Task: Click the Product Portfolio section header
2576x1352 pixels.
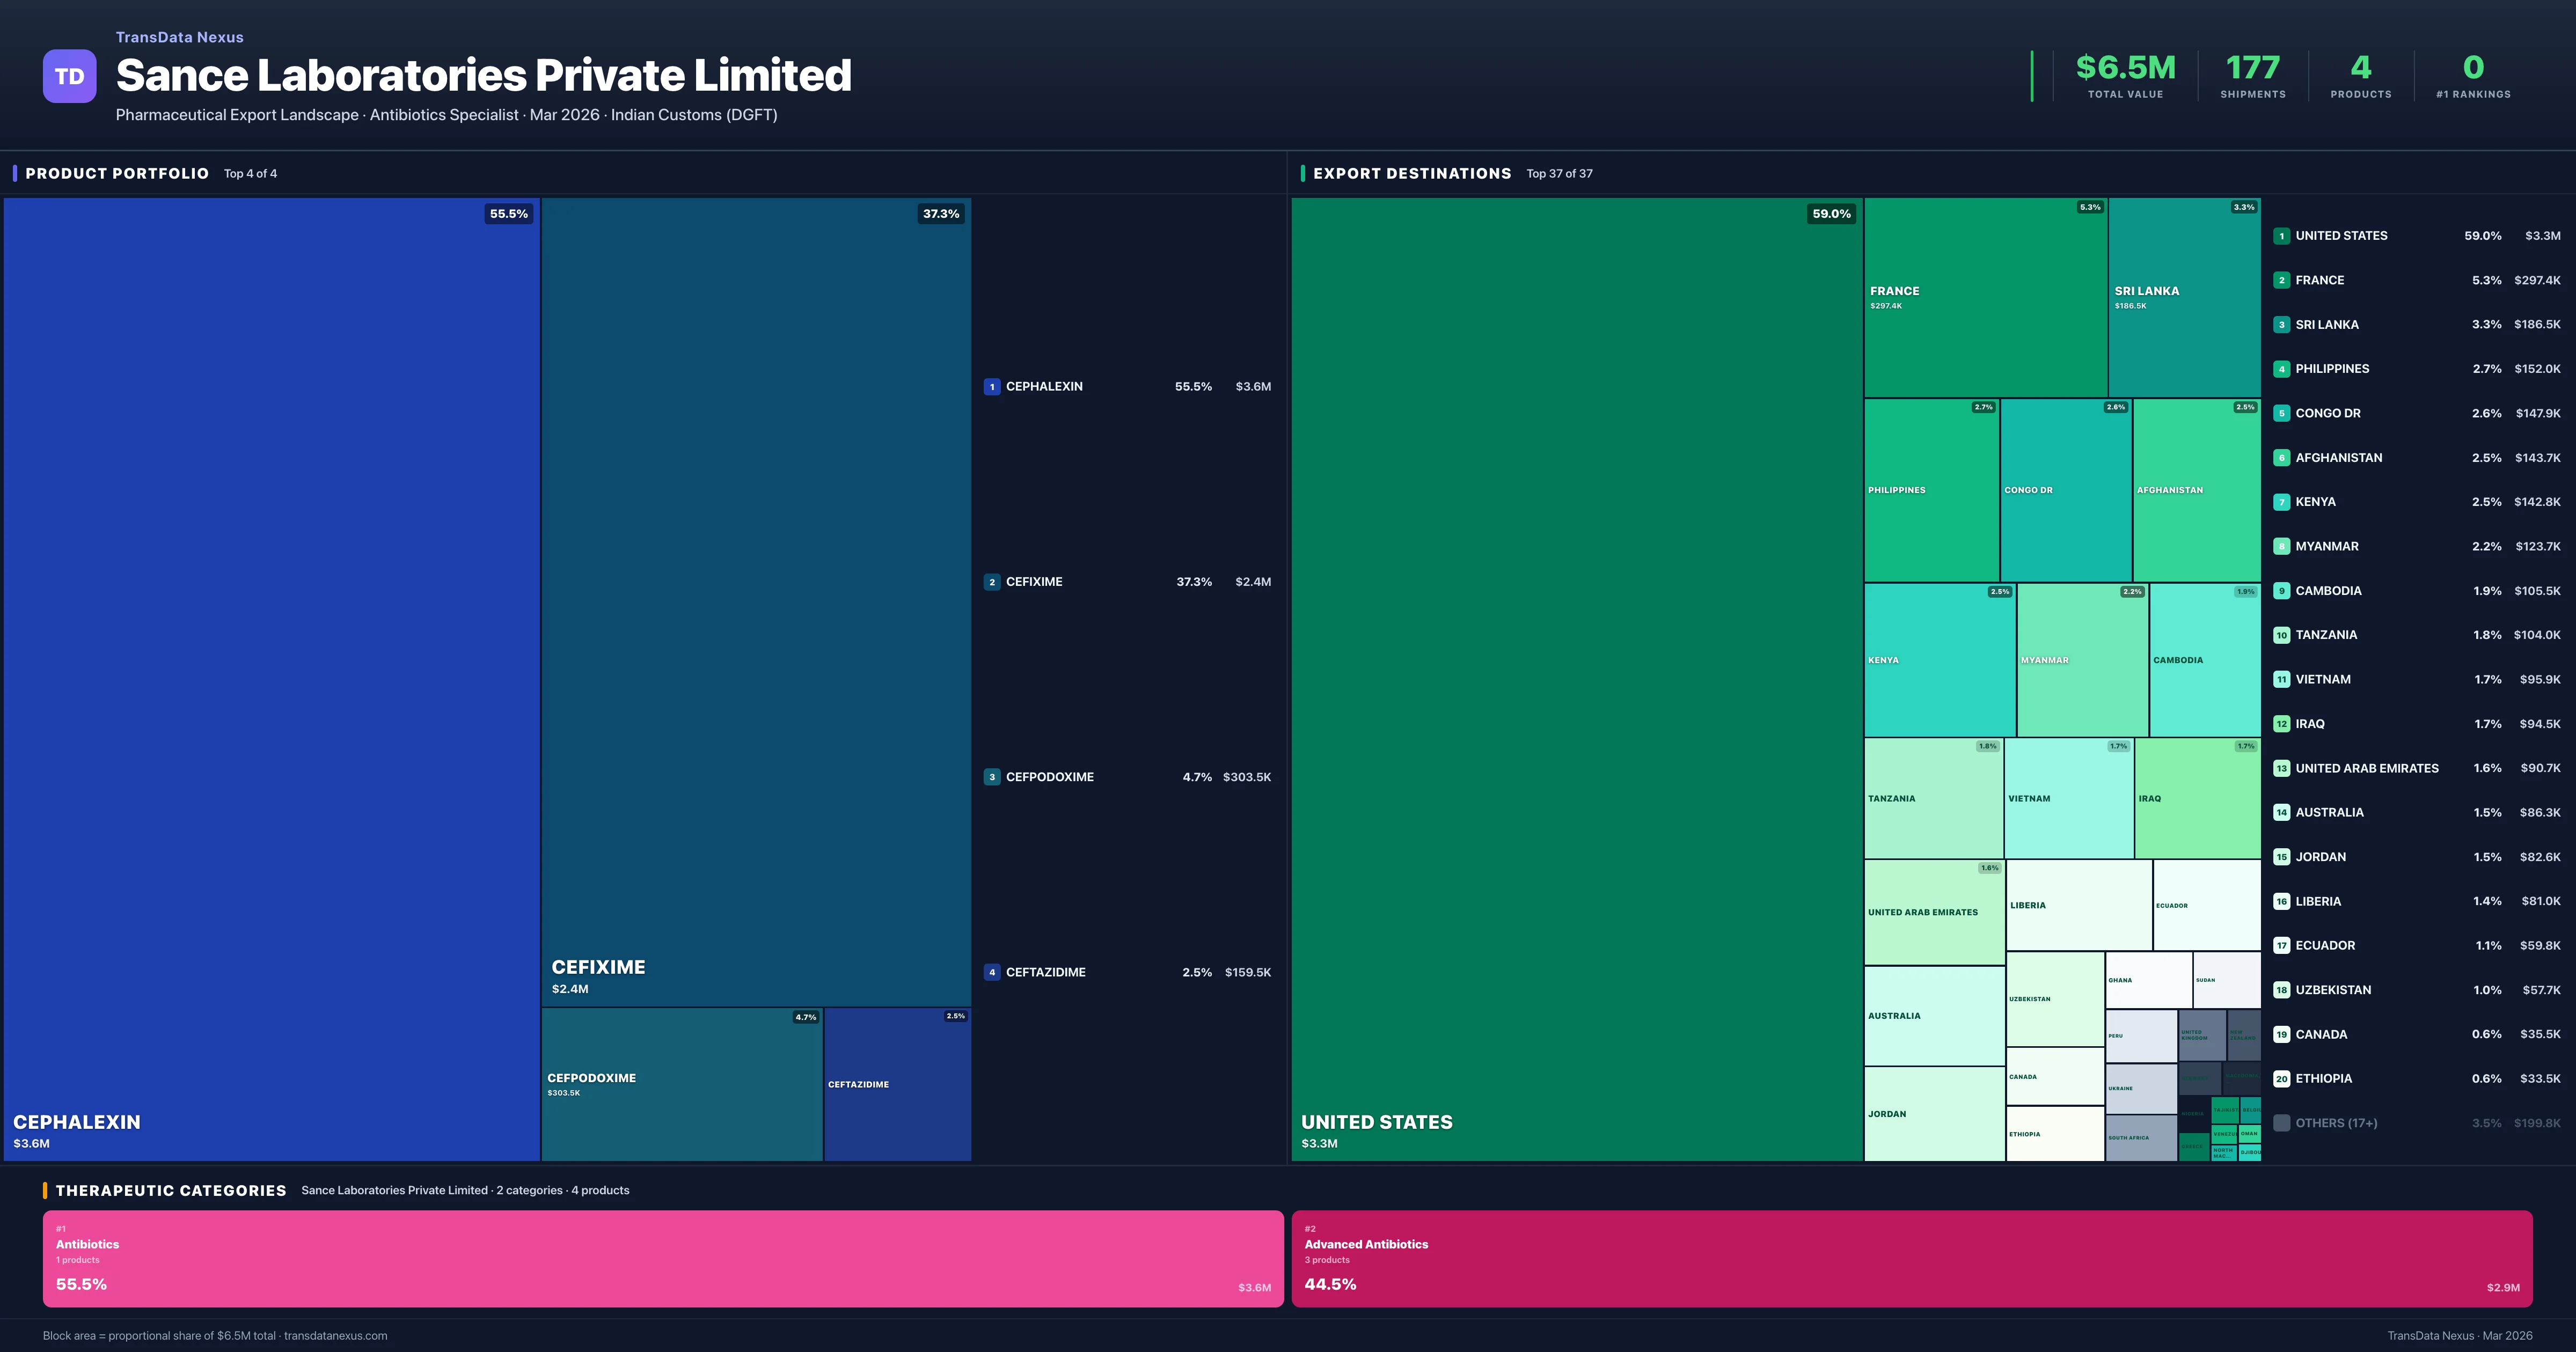Action: tap(117, 173)
